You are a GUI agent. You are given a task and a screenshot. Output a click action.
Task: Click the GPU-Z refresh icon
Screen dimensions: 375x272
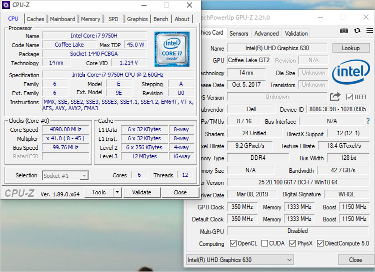(357, 31)
